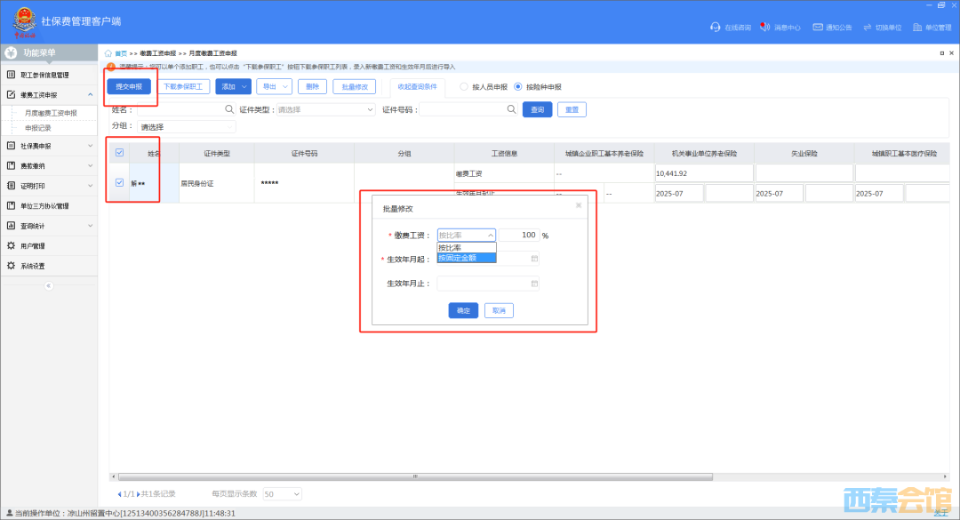Click the 切换单位 swap arrows icon
The height and width of the screenshot is (520, 960).
(x=867, y=28)
